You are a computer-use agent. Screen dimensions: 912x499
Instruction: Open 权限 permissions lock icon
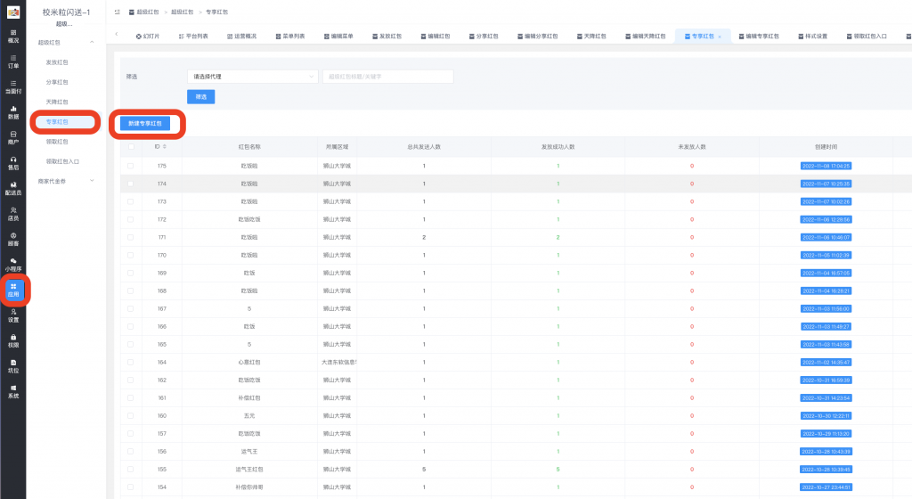click(x=13, y=339)
